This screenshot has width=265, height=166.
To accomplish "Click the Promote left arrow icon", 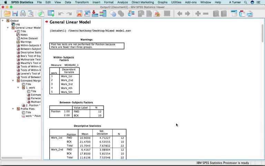I will 179,13.
